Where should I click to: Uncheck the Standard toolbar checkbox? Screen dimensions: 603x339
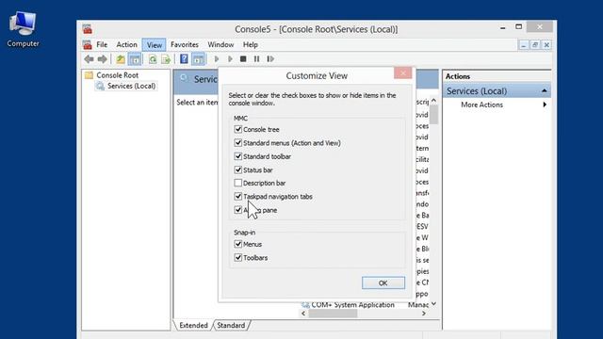[238, 156]
